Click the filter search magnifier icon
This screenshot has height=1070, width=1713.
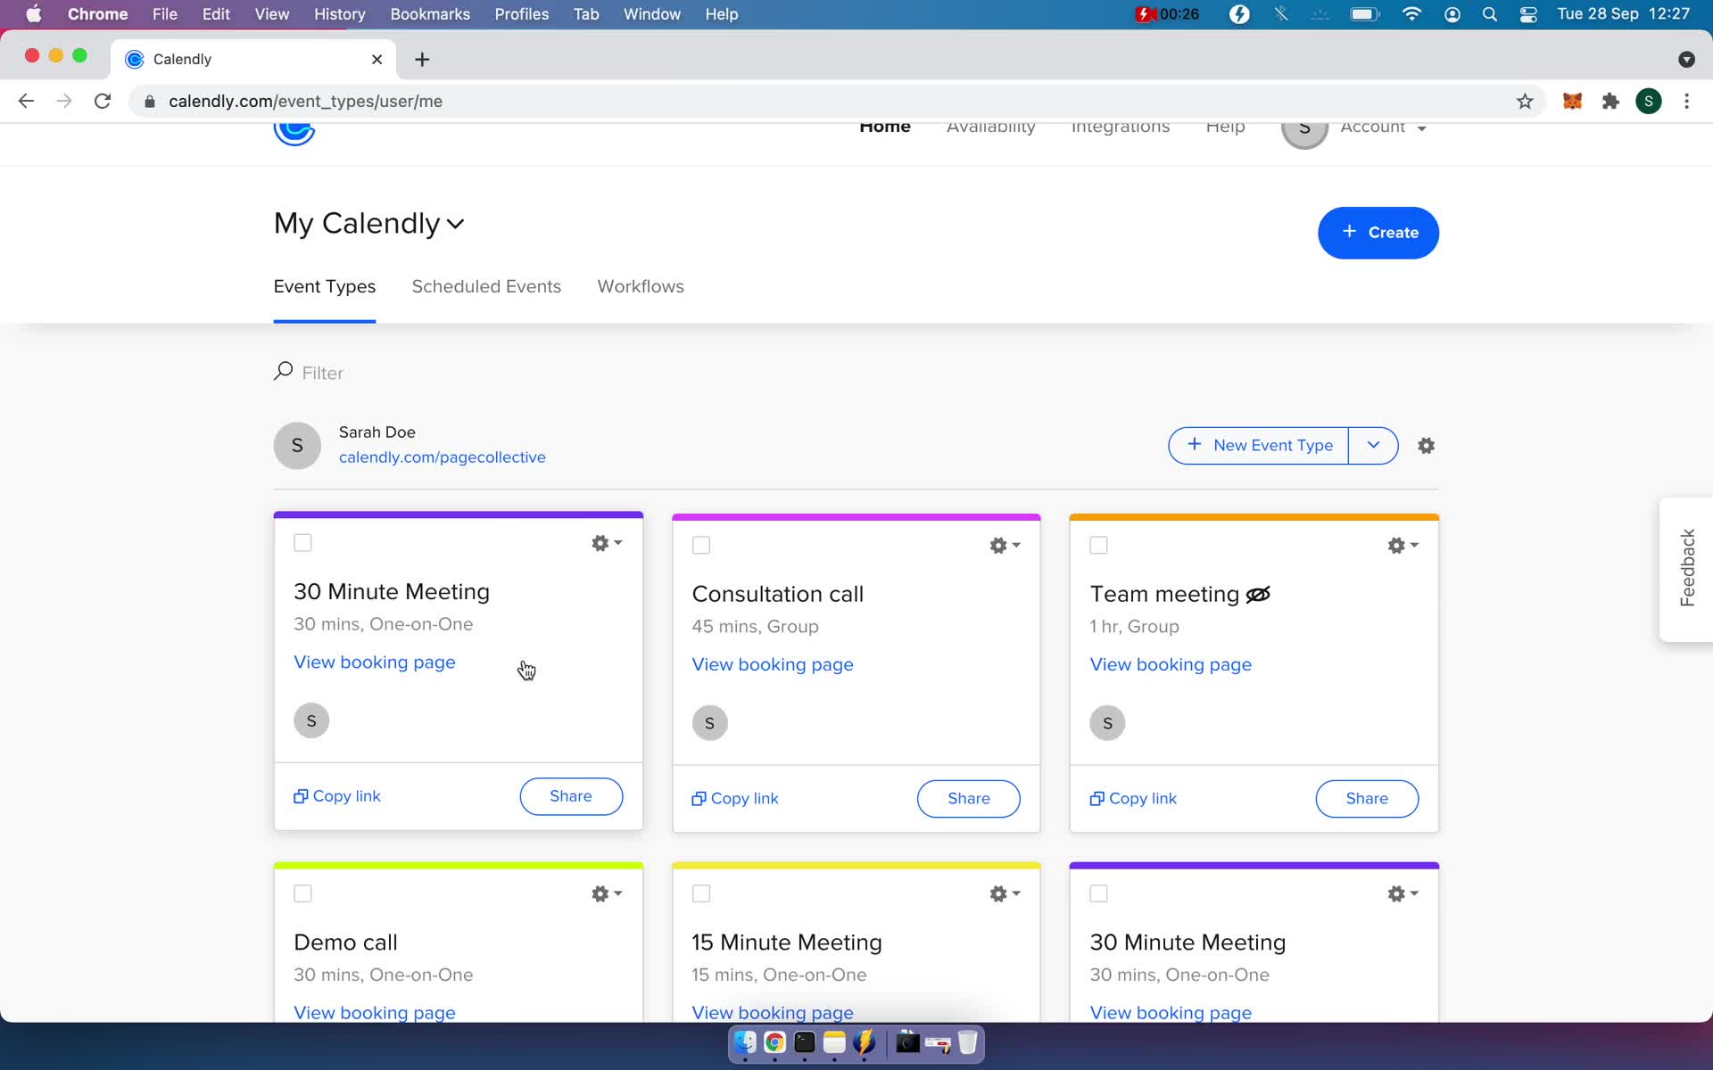[283, 371]
